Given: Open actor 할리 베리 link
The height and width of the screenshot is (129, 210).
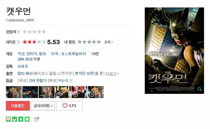Looking at the screenshot, I should click(x=25, y=73).
